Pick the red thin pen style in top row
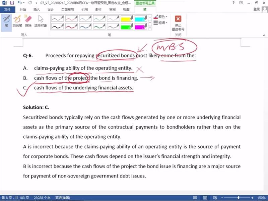The height and width of the screenshot is (201, 268). [71, 18]
